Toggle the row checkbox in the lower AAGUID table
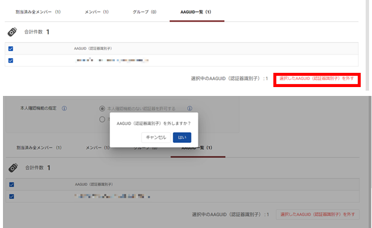Image resolution: width=372 pixels, height=228 pixels. [x=12, y=196]
